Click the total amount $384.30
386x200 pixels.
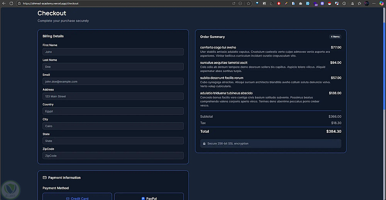[x=334, y=132]
